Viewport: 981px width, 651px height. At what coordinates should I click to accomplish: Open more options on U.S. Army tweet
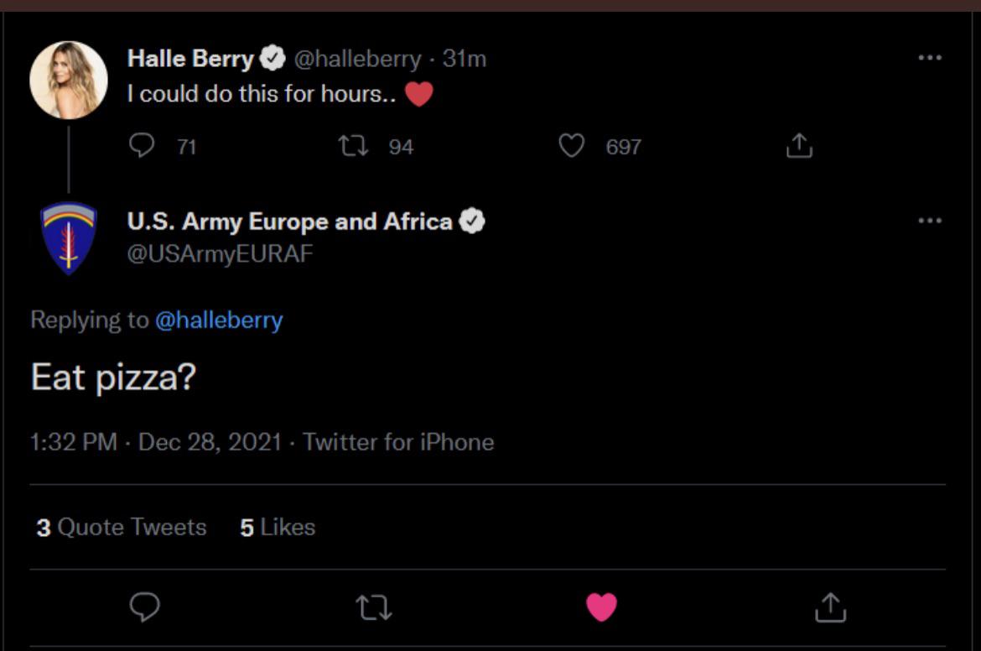pyautogui.click(x=930, y=221)
